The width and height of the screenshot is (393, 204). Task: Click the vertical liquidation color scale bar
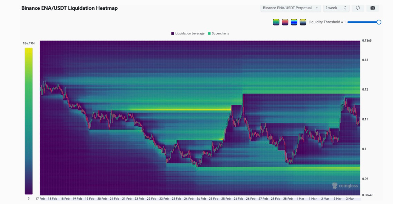coord(29,121)
